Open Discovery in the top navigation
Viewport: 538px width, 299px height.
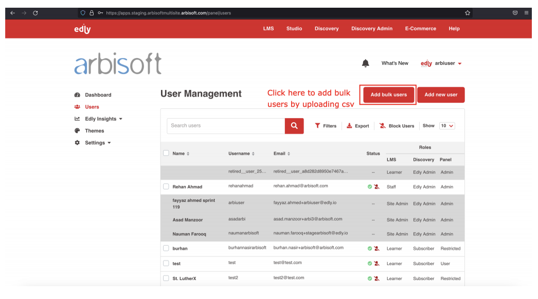(x=327, y=29)
